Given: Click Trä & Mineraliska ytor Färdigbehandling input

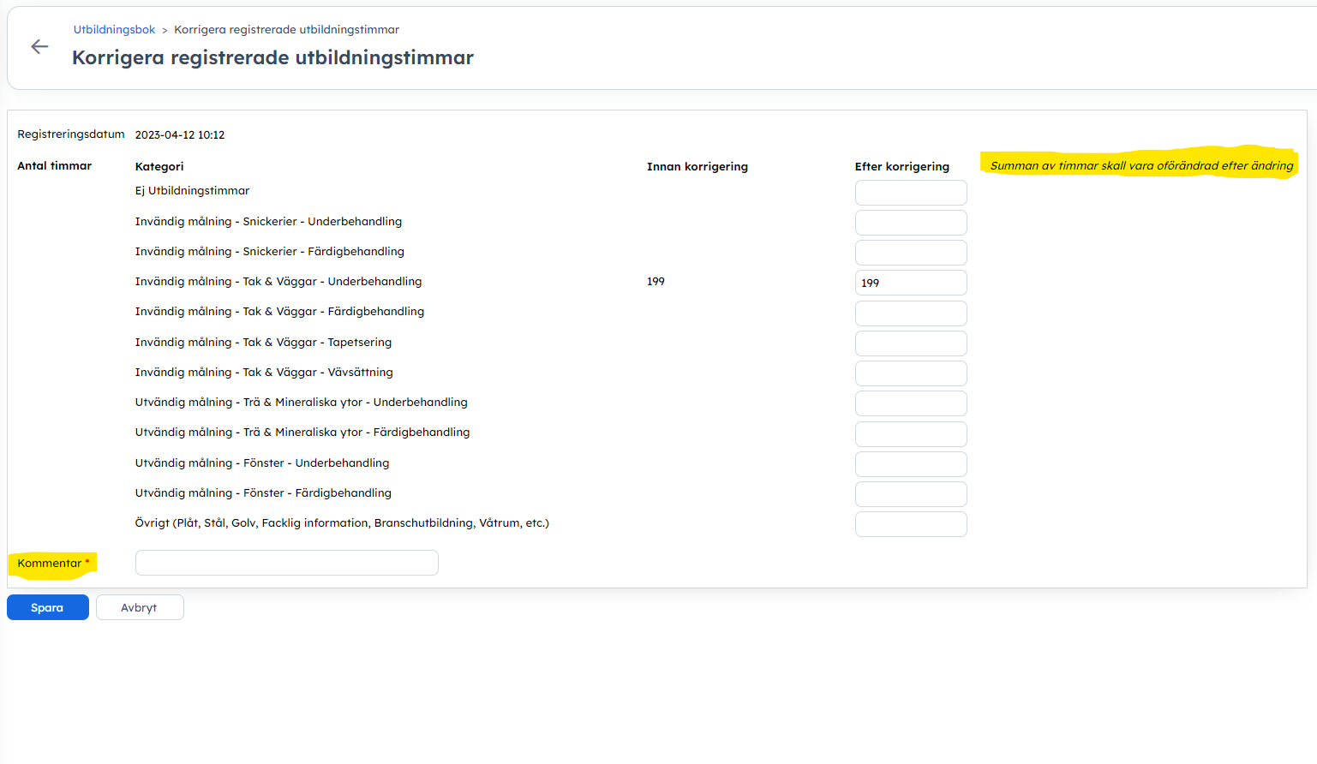Looking at the screenshot, I should (910, 434).
